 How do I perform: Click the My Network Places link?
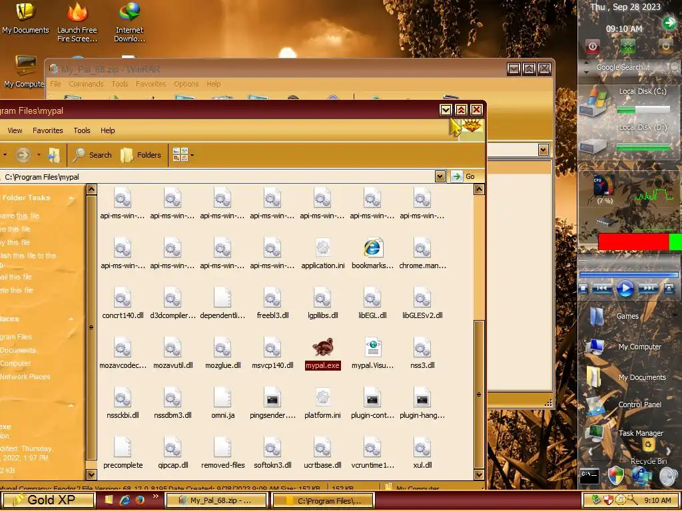tap(25, 377)
